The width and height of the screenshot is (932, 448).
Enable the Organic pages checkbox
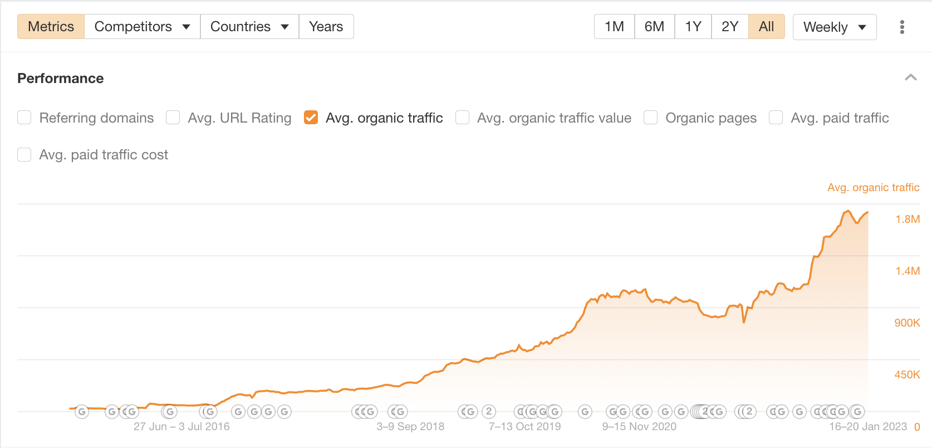(650, 118)
